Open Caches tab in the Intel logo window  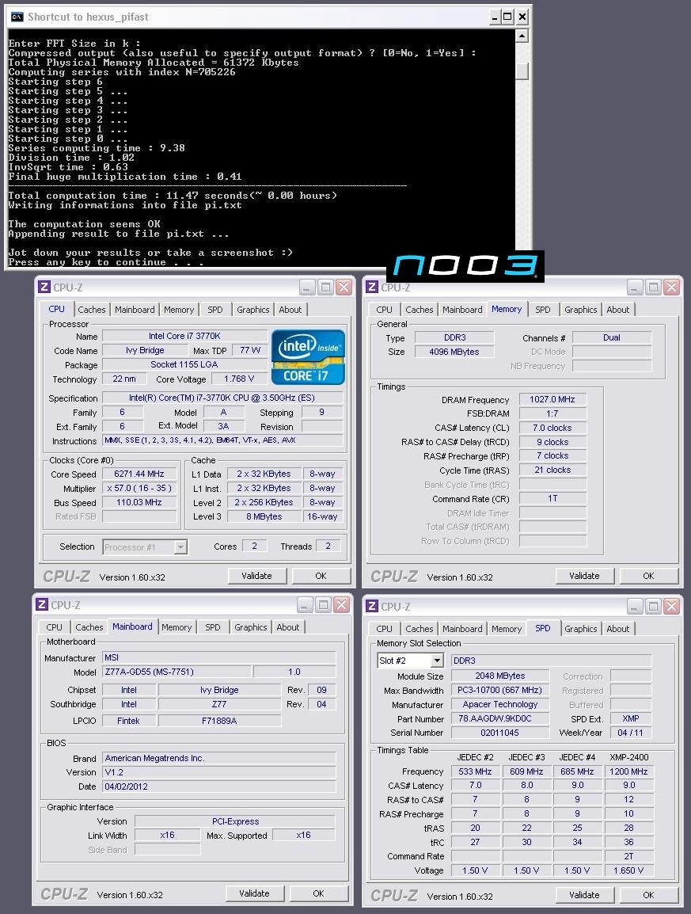click(x=92, y=310)
